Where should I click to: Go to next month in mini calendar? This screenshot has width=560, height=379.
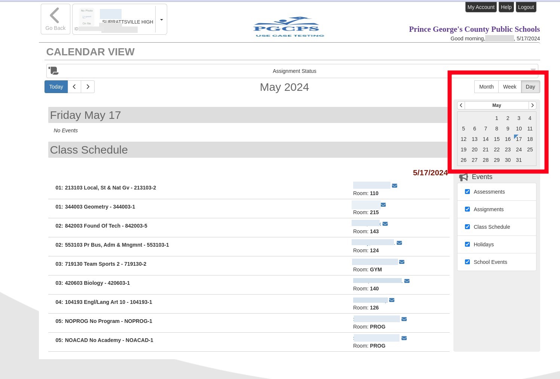pos(532,105)
